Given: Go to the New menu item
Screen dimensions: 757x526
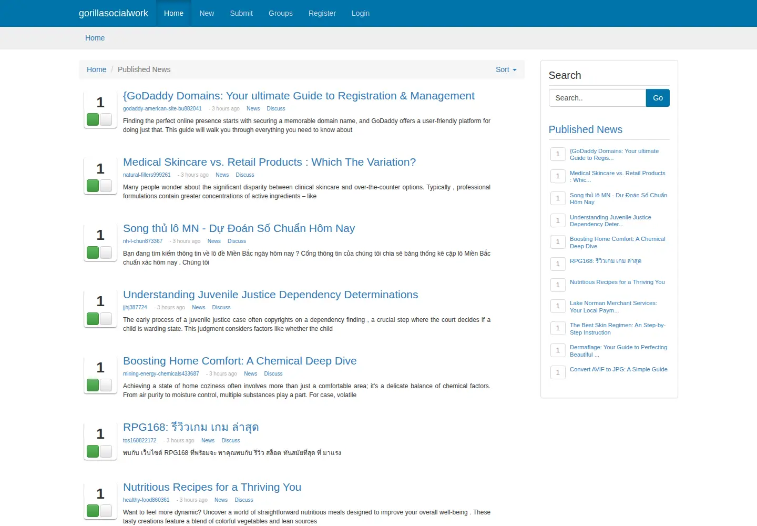Looking at the screenshot, I should click(x=207, y=13).
